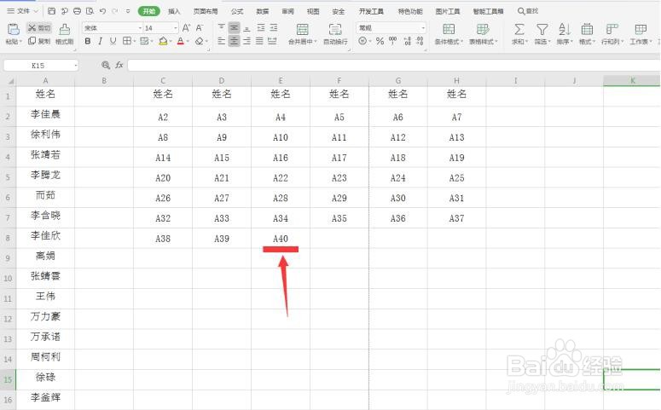Click the Cut (剪切) scissors button
The height and width of the screenshot is (410, 661).
38,28
